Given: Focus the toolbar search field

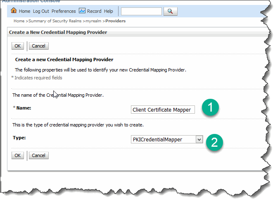Looking at the screenshot, I should click(x=141, y=12).
